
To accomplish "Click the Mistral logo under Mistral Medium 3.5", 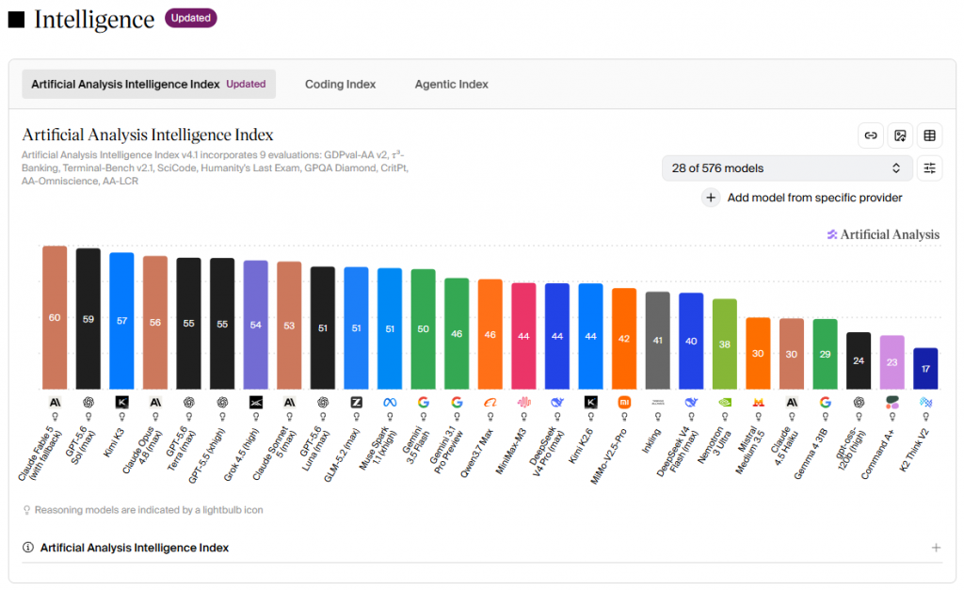I will tap(758, 403).
